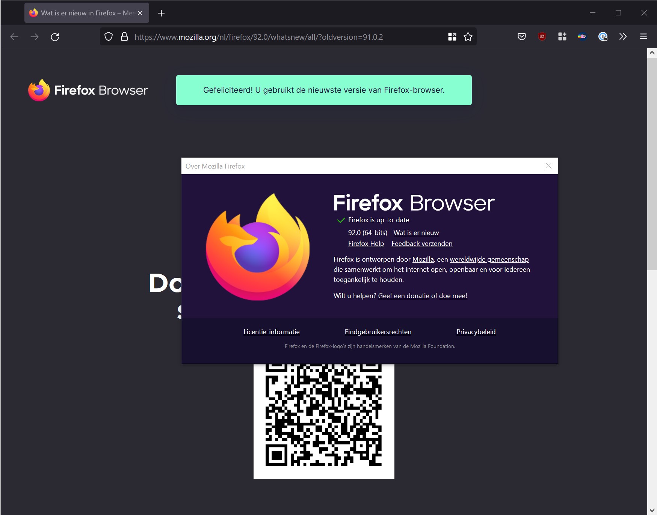This screenshot has width=657, height=515.
Task: Click the tracking protection shield icon
Action: [x=109, y=37]
